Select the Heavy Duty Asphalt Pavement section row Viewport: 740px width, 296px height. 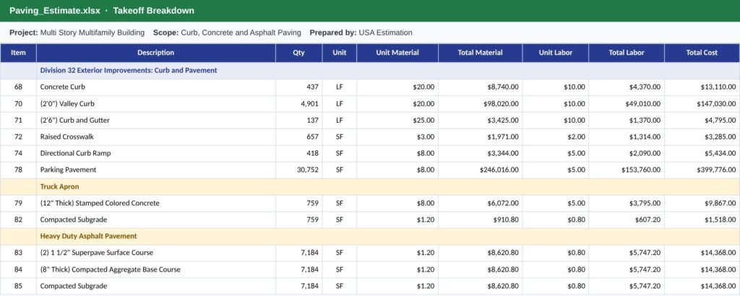coord(370,236)
